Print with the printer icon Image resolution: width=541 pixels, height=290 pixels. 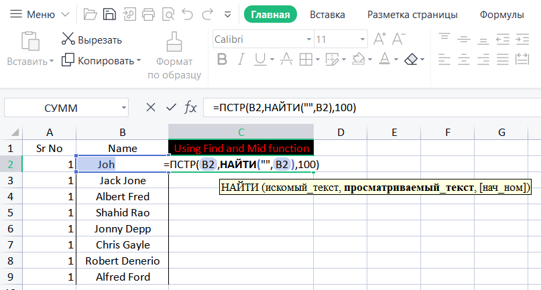149,15
